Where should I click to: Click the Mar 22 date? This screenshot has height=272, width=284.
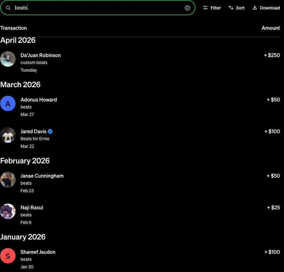click(27, 146)
